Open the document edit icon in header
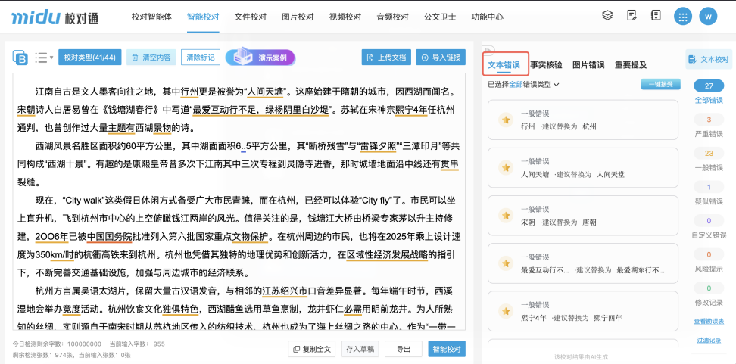 point(632,15)
